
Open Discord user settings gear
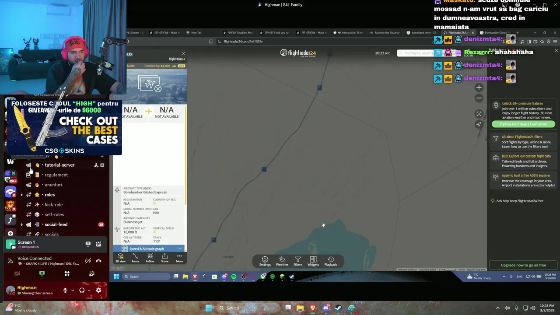(x=98, y=290)
